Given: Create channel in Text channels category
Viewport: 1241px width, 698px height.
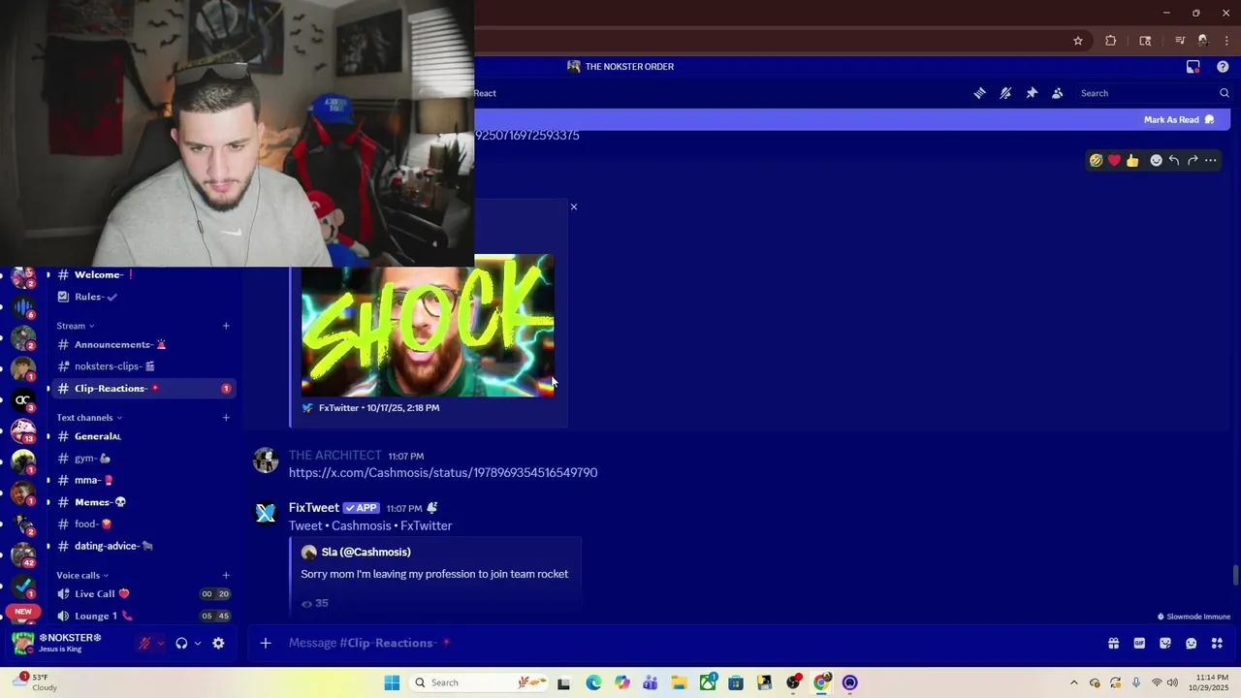Looking at the screenshot, I should coord(226,418).
